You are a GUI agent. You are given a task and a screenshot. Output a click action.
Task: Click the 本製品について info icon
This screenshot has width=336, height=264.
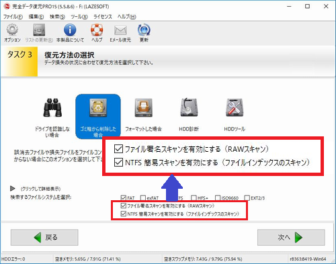coord(70,30)
